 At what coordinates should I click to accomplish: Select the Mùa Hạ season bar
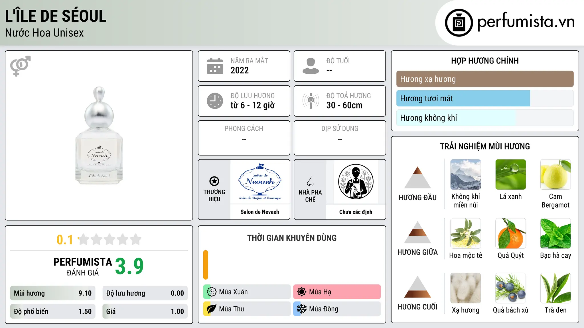(337, 292)
